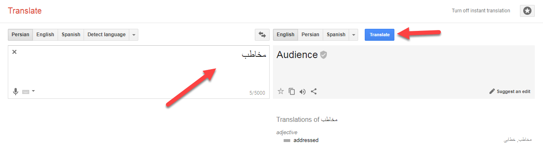Choose Detect language for source
Viewport: 543px width, 163px height.
pyautogui.click(x=107, y=35)
